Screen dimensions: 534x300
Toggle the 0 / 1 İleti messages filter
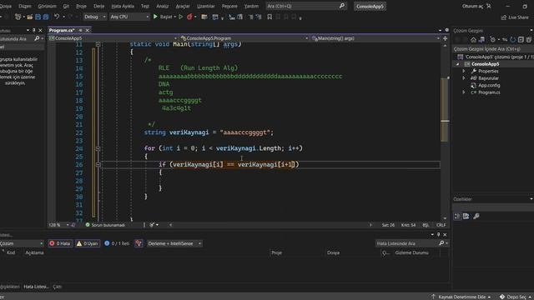click(x=117, y=243)
